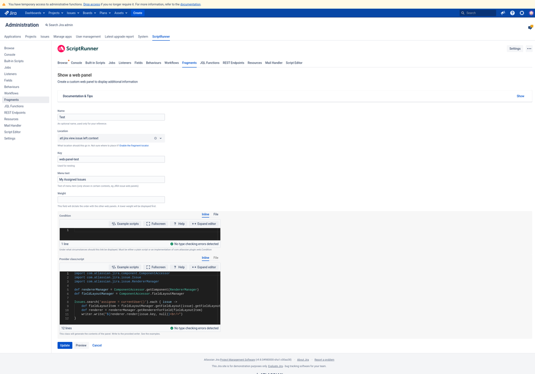Screen dimensions: 535x374
Task: Switch Provider class/script to File mode
Action: pyautogui.click(x=216, y=258)
